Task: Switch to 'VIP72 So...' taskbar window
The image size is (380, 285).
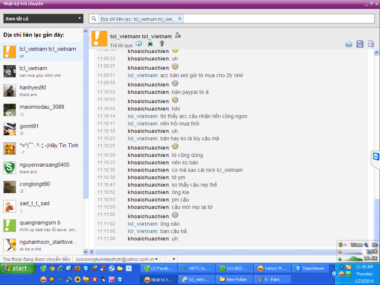Action: (x=197, y=268)
